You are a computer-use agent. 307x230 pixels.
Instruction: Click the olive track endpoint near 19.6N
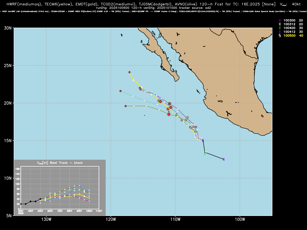pyautogui.click(x=126, y=106)
